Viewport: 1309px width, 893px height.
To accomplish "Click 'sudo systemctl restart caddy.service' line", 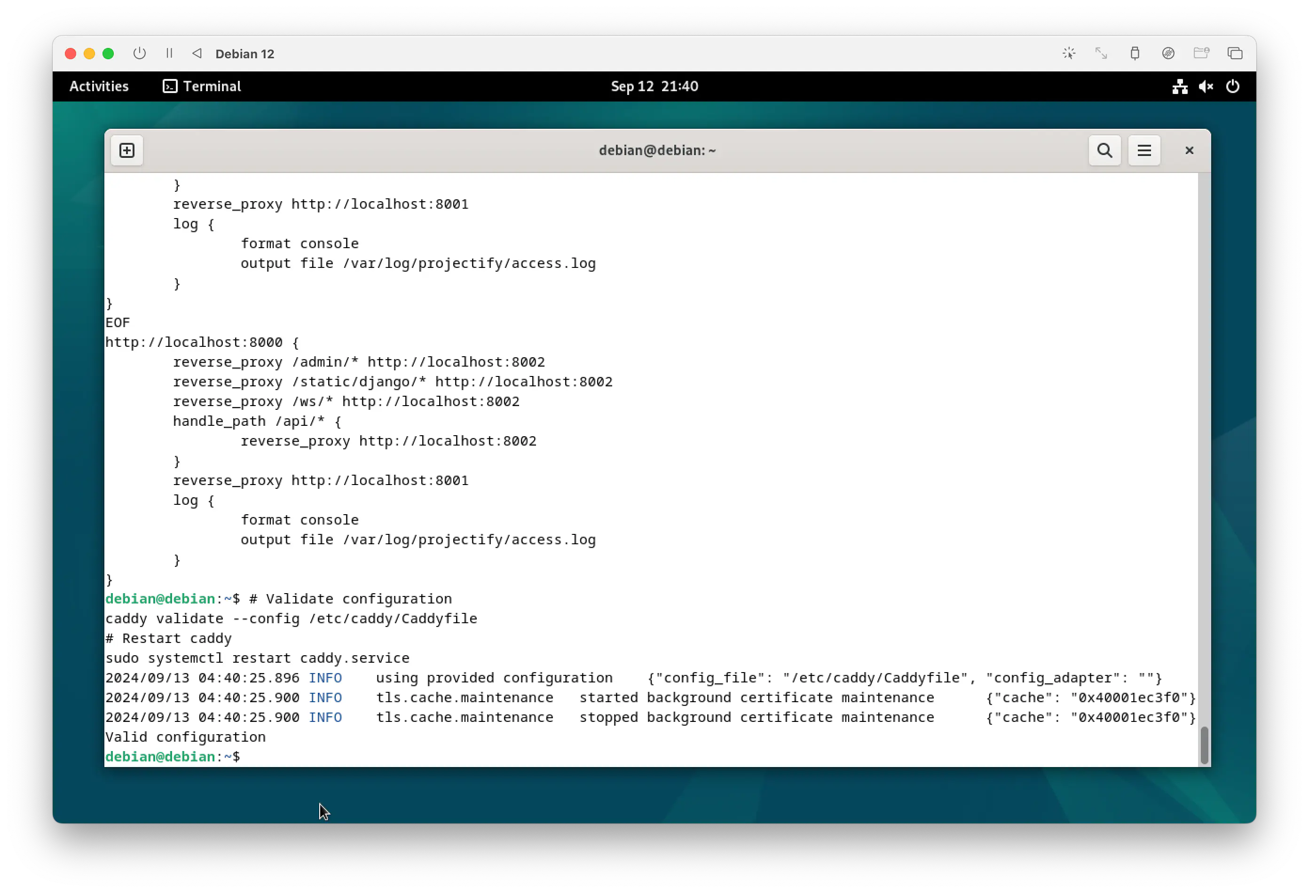I will [x=257, y=658].
